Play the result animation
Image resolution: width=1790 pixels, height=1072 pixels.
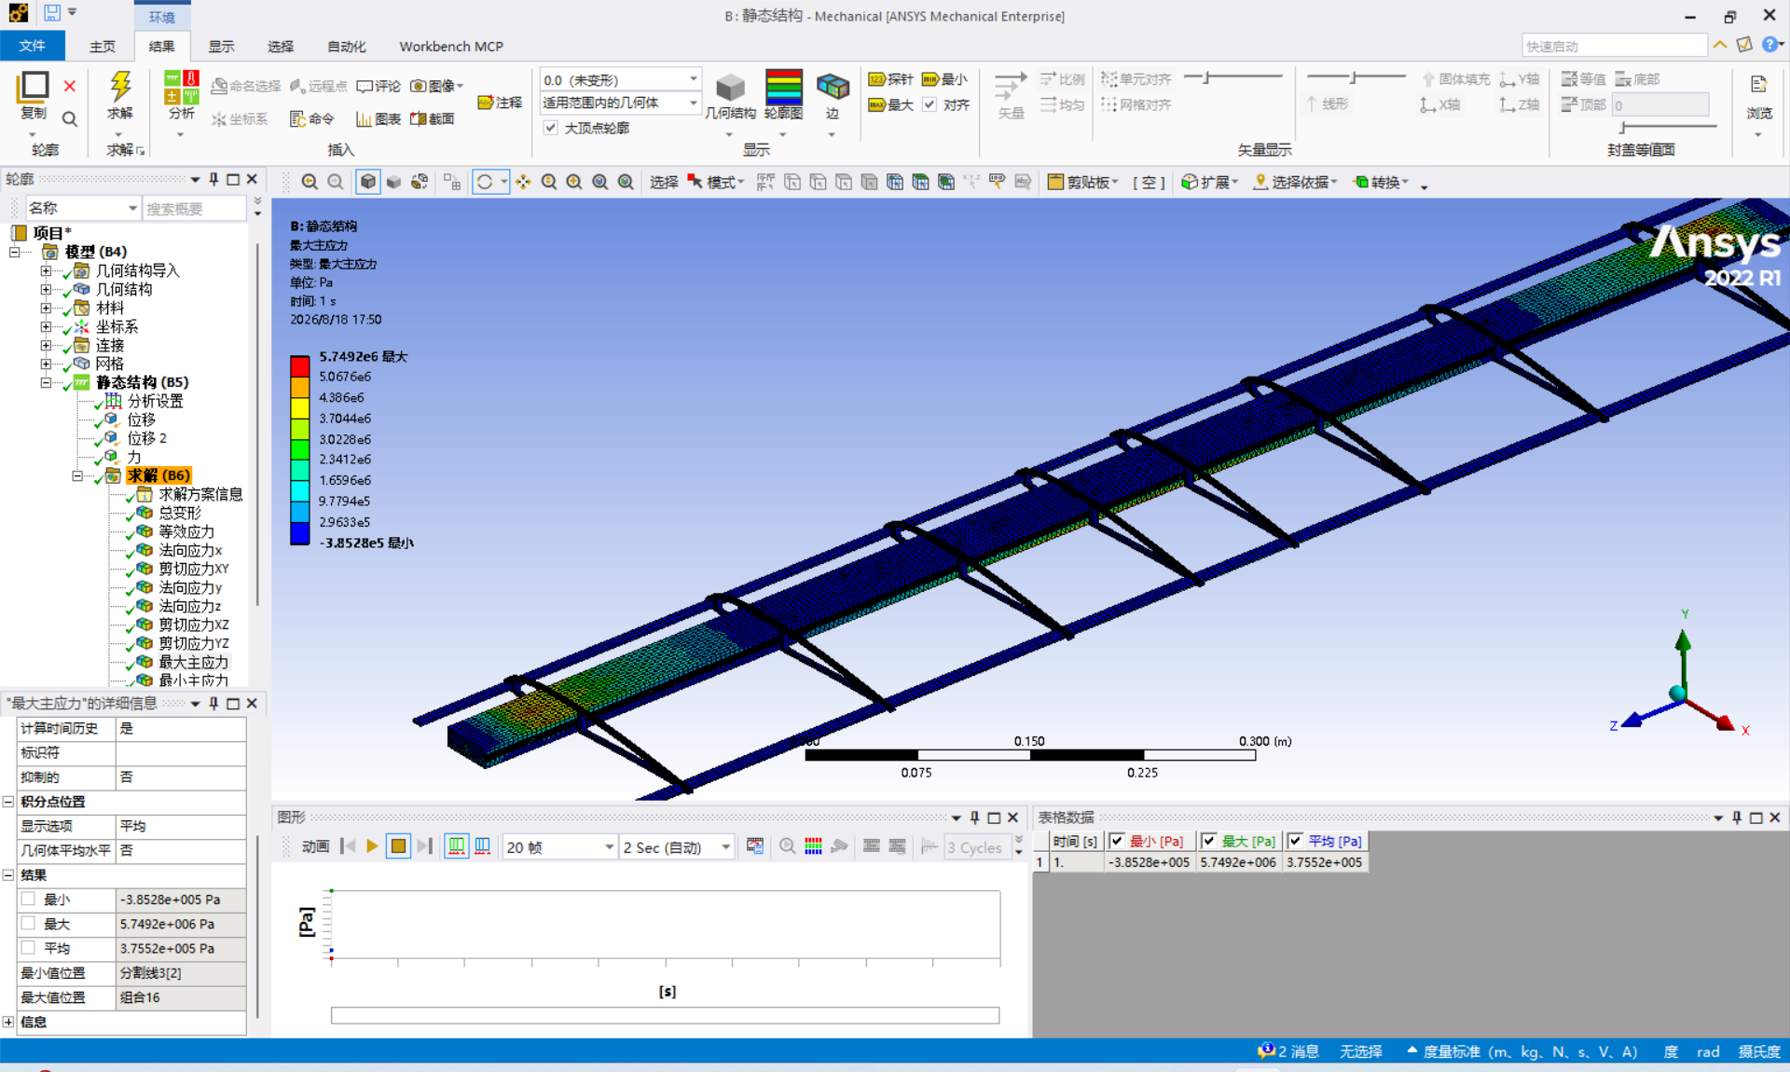372,846
